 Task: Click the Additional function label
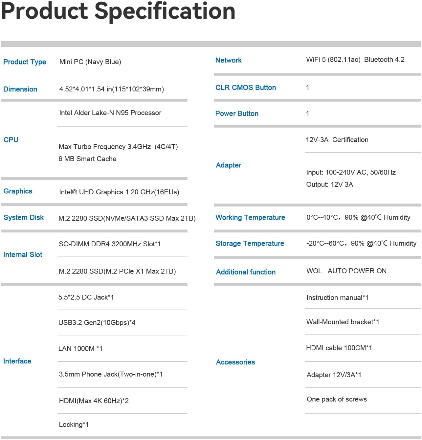click(246, 272)
